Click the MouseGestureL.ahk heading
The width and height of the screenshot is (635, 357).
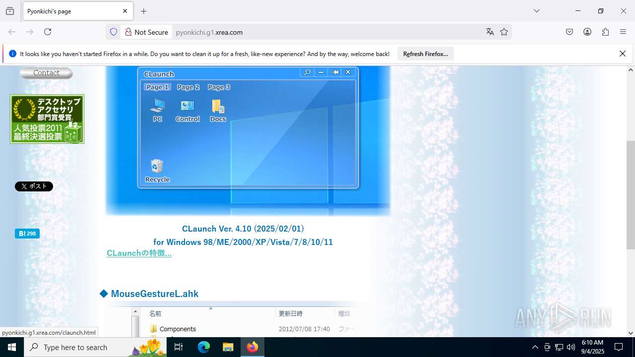point(154,294)
